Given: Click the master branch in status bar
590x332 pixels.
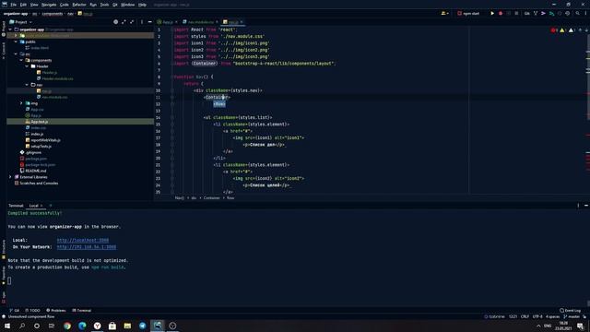Looking at the screenshot, I should (x=572, y=316).
